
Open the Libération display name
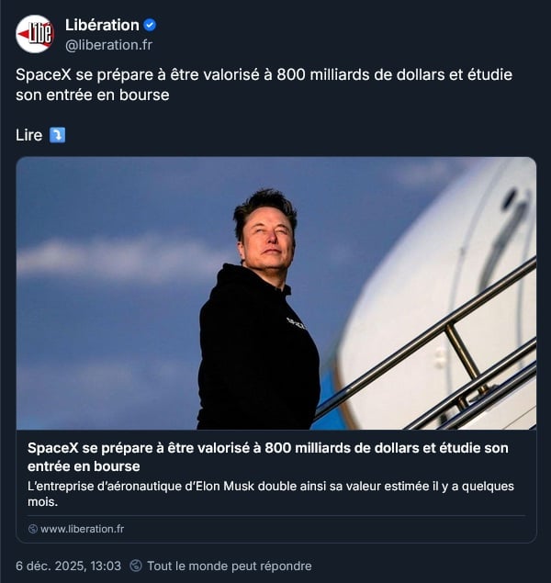pos(102,26)
